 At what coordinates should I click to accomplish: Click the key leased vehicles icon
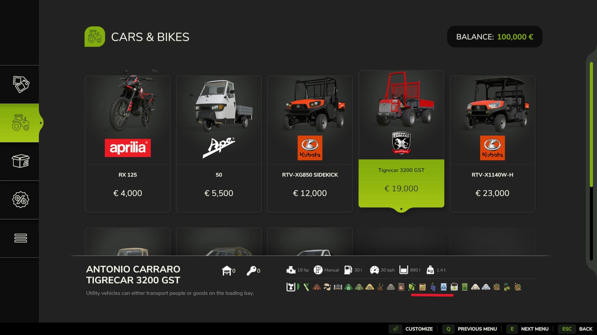pyautogui.click(x=251, y=270)
